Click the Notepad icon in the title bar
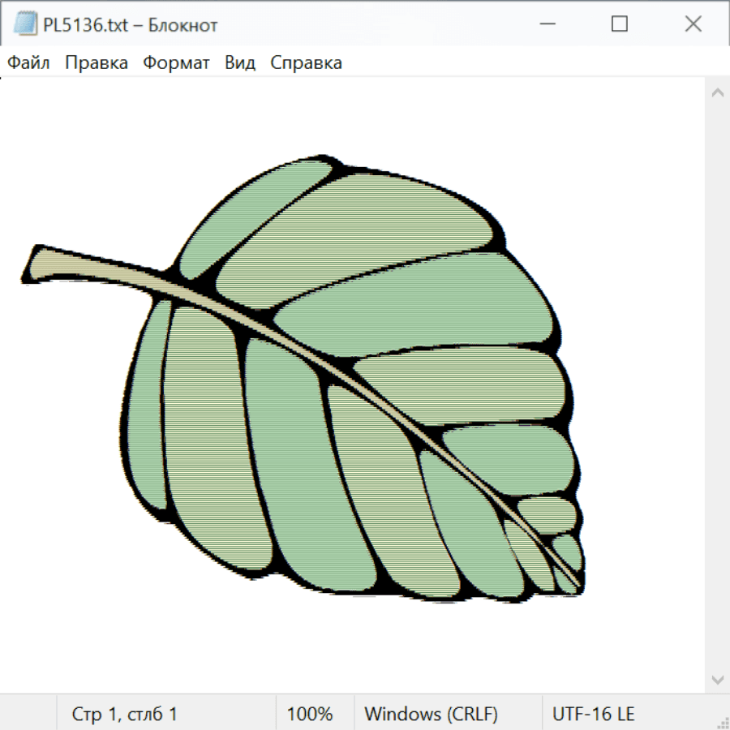730x730 pixels. tap(25, 24)
